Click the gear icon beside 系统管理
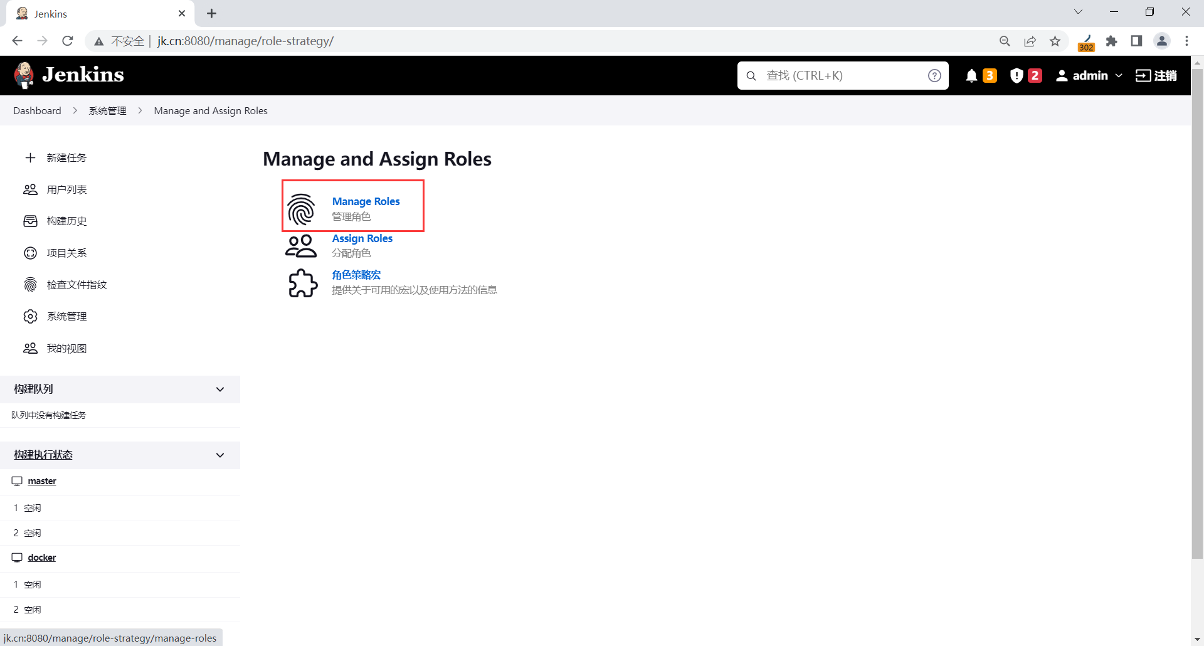 click(x=30, y=316)
